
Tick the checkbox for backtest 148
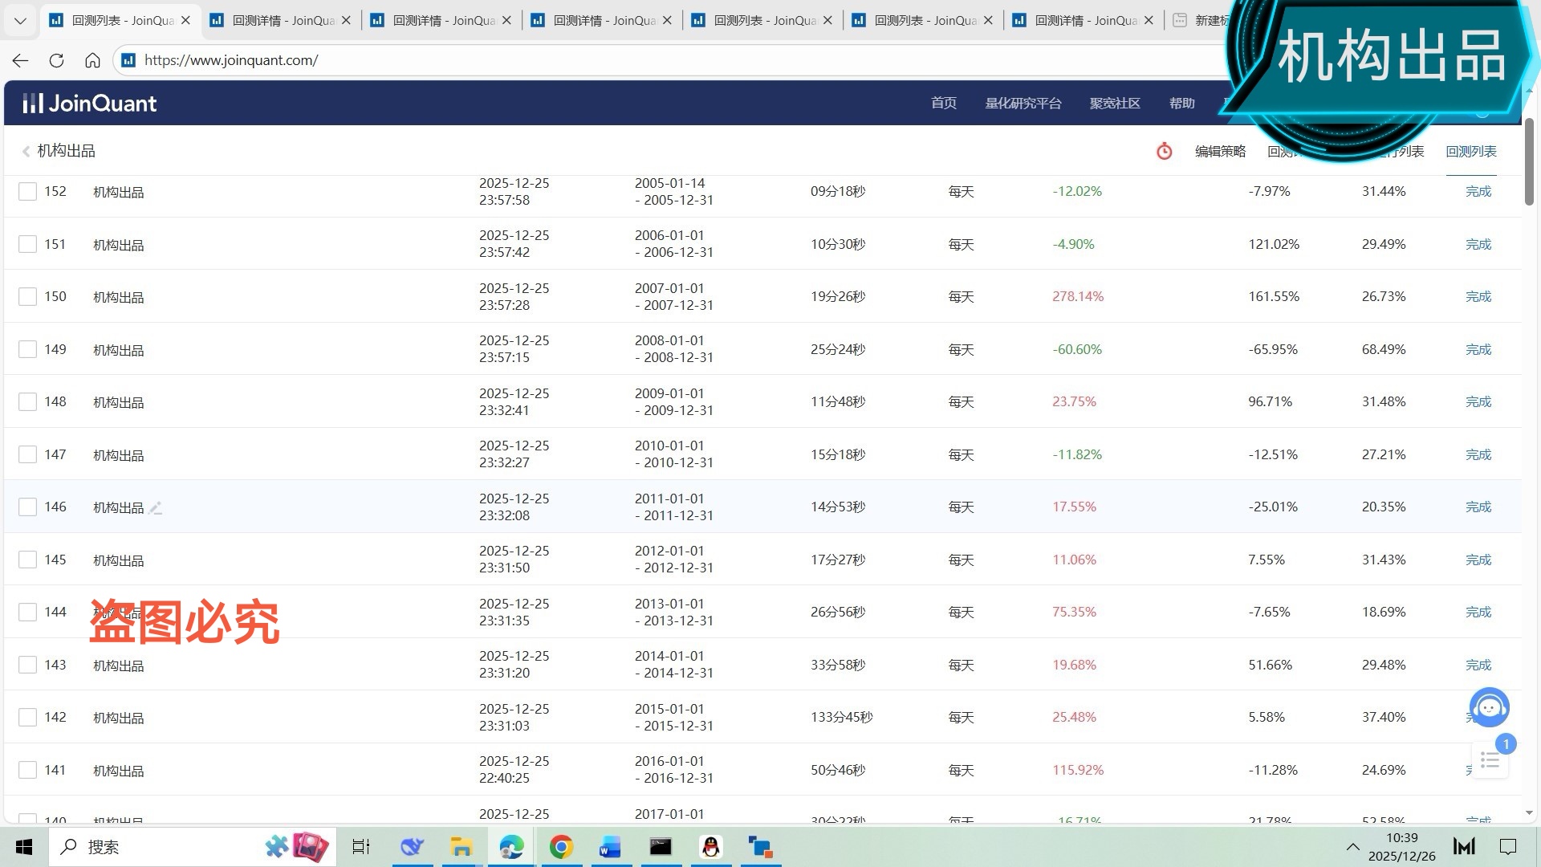tap(27, 401)
